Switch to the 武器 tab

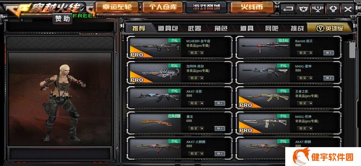tap(194, 28)
